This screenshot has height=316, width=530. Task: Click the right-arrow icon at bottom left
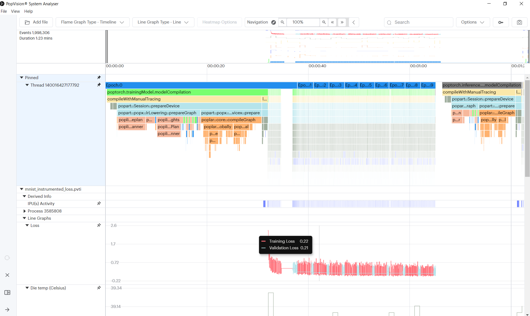tap(7, 309)
